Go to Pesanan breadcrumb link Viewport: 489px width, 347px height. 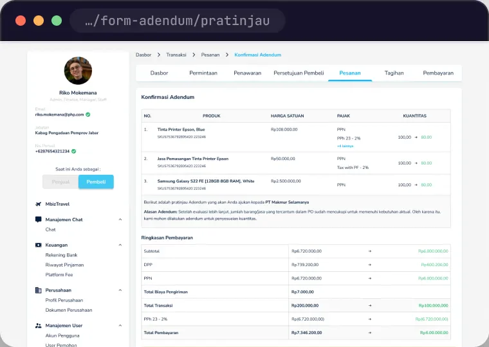pos(210,55)
